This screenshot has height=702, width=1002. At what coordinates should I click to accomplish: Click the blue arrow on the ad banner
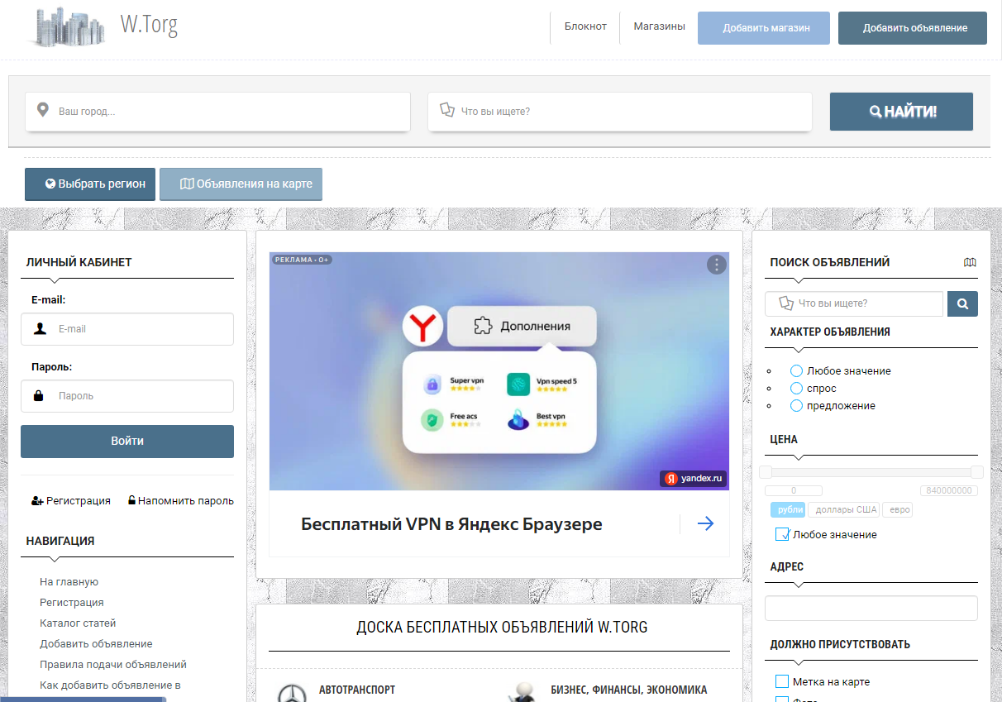point(705,523)
